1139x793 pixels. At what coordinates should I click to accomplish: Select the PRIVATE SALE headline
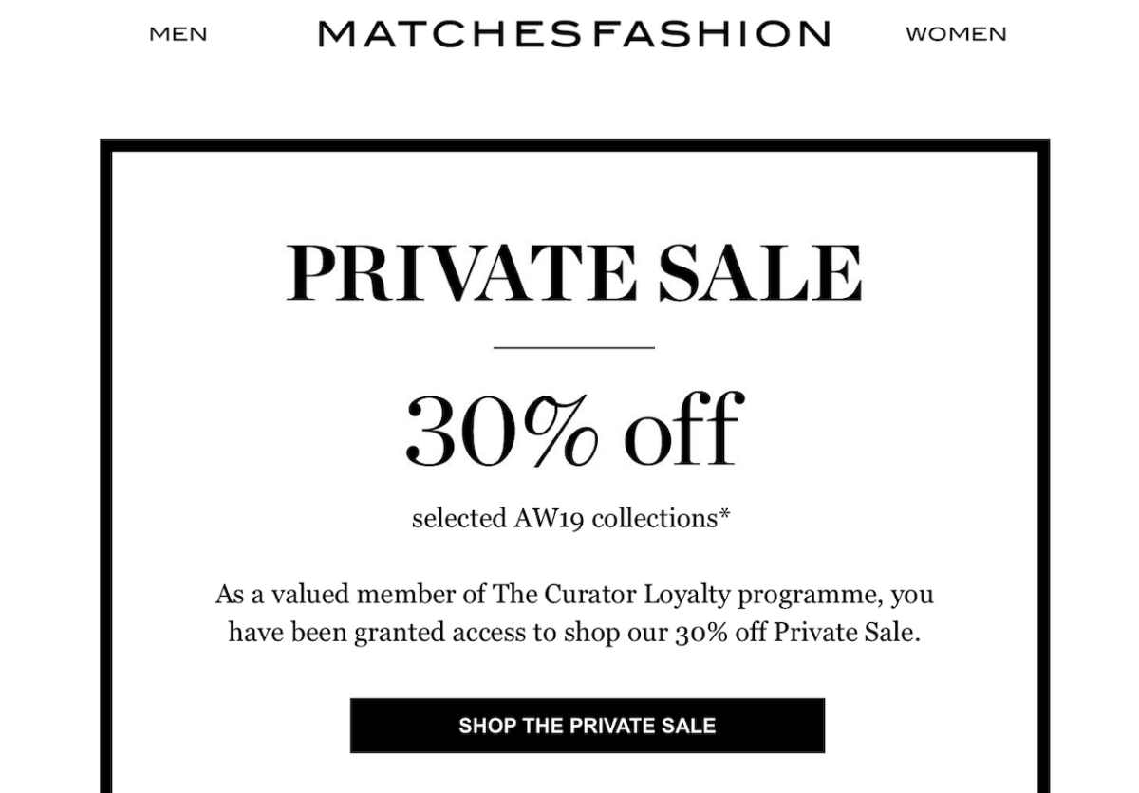(574, 273)
